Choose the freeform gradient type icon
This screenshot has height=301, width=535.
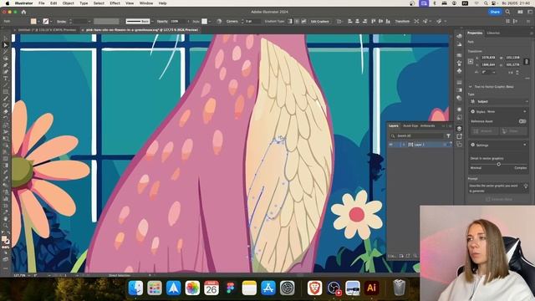[x=303, y=21]
